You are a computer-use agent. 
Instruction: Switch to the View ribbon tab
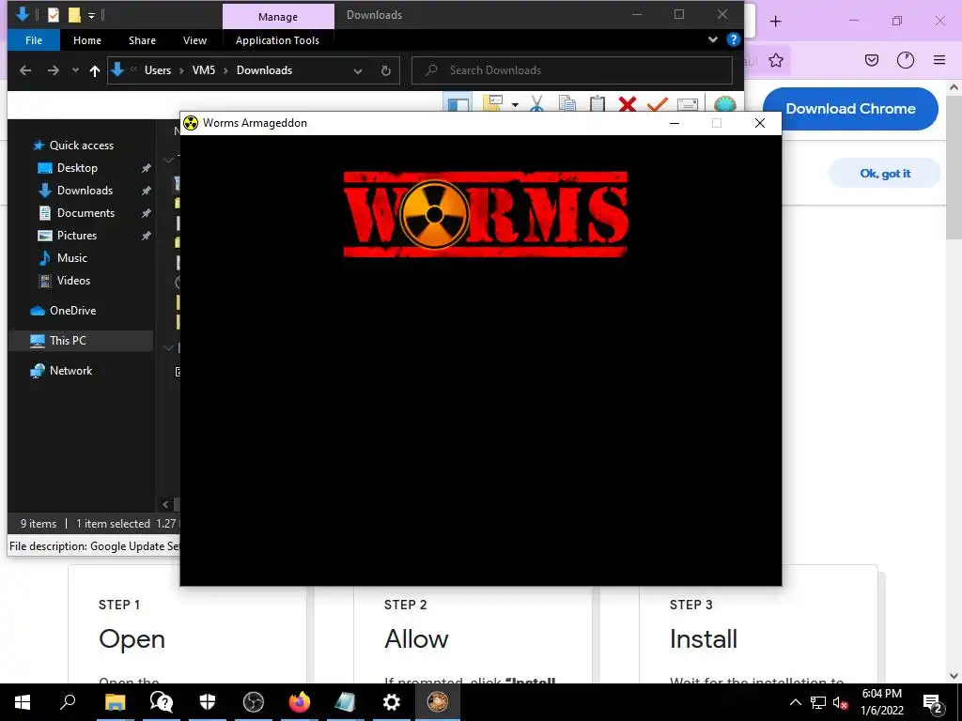[194, 40]
